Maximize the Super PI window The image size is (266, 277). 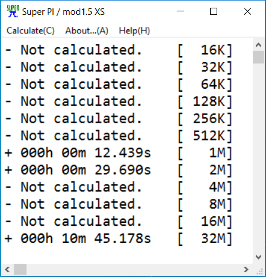pos(214,11)
